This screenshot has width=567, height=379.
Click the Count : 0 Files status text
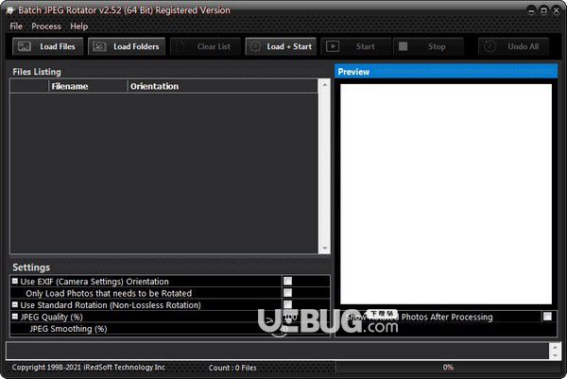pyautogui.click(x=232, y=368)
